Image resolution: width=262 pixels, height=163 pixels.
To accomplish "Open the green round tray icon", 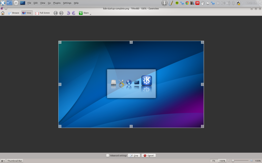I will 177,3.
